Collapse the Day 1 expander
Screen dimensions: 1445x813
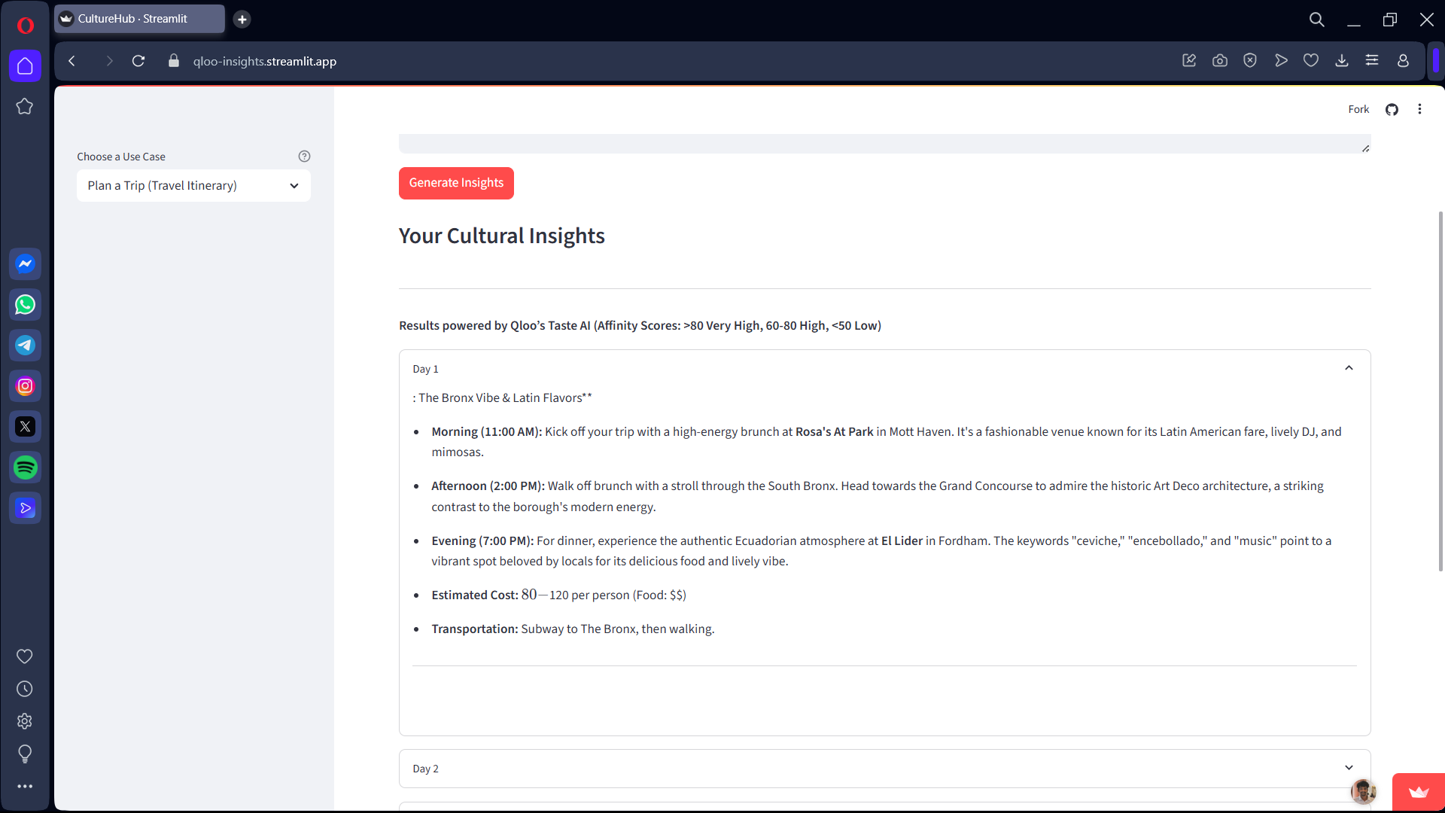click(x=1348, y=368)
